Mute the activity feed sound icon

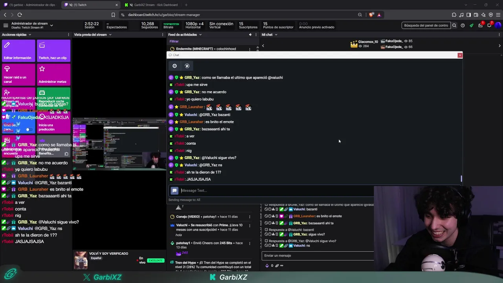(x=250, y=35)
